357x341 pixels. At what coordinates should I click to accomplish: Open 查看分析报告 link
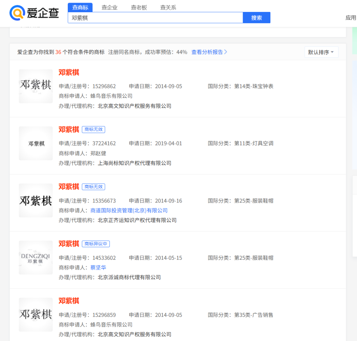209,52
